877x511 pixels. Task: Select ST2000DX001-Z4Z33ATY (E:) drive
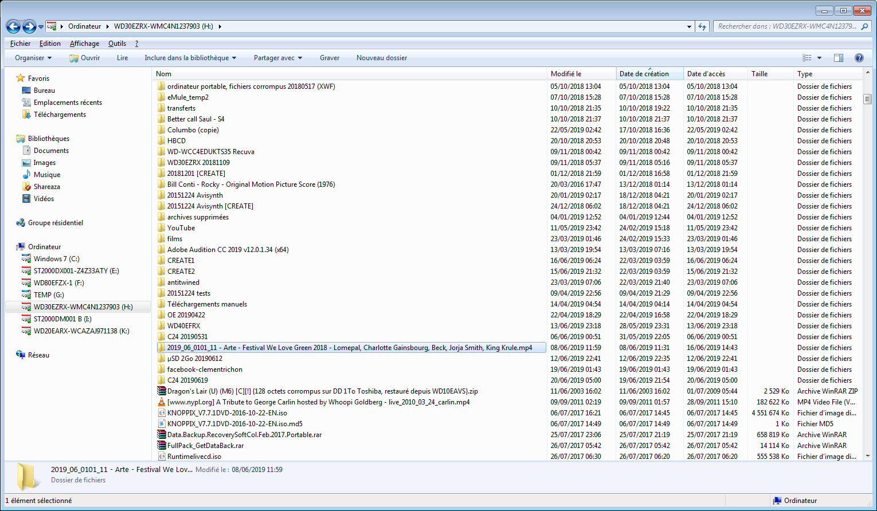[x=76, y=271]
